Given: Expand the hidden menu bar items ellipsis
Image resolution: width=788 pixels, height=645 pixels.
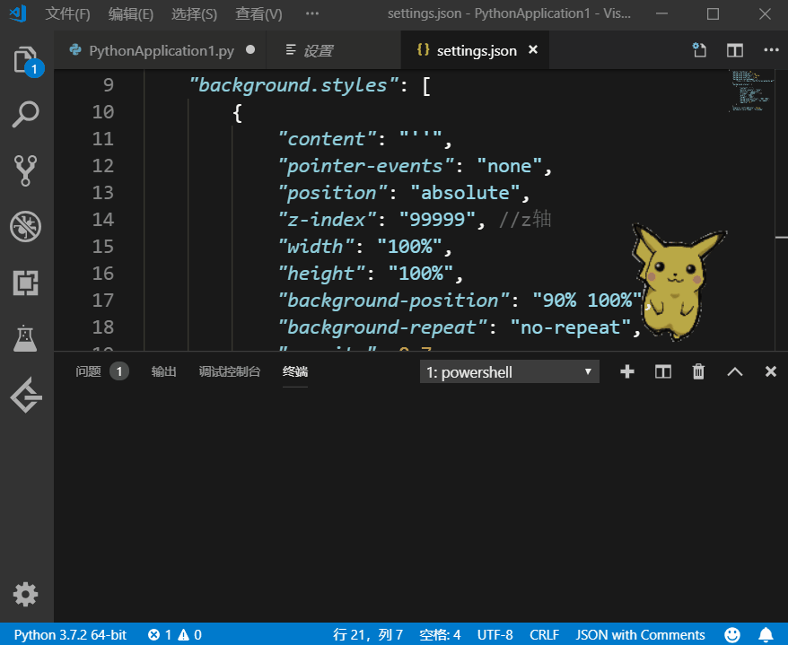Looking at the screenshot, I should [311, 14].
